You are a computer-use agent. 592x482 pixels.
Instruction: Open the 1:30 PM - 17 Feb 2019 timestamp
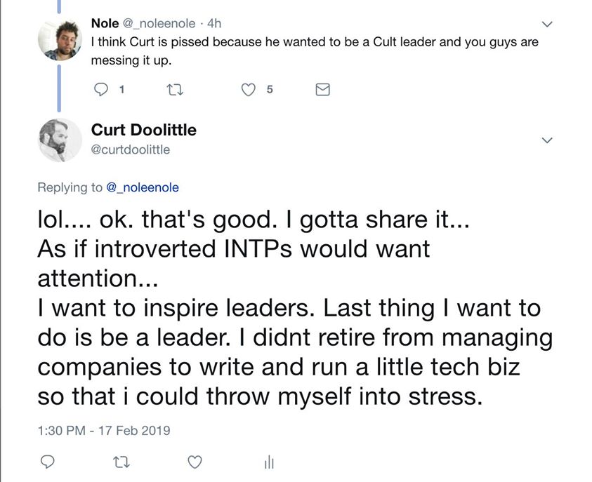[x=103, y=430]
